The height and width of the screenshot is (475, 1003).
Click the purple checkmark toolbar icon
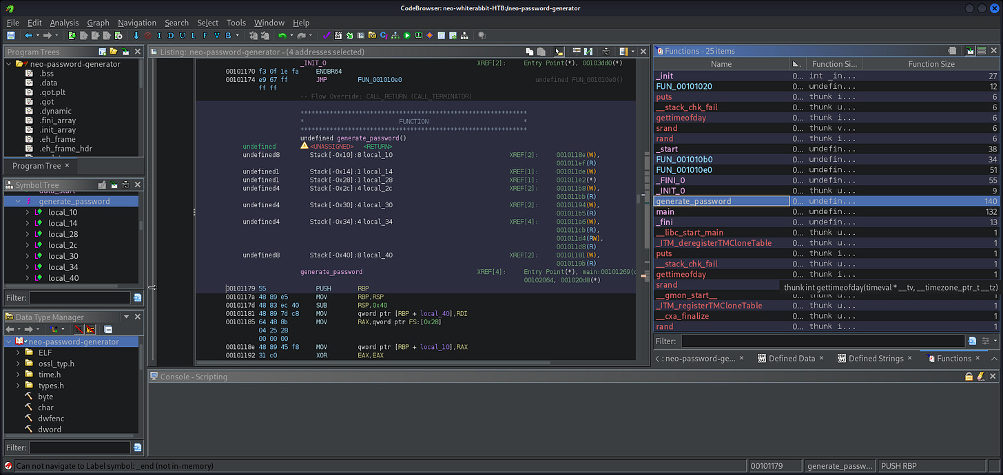327,35
